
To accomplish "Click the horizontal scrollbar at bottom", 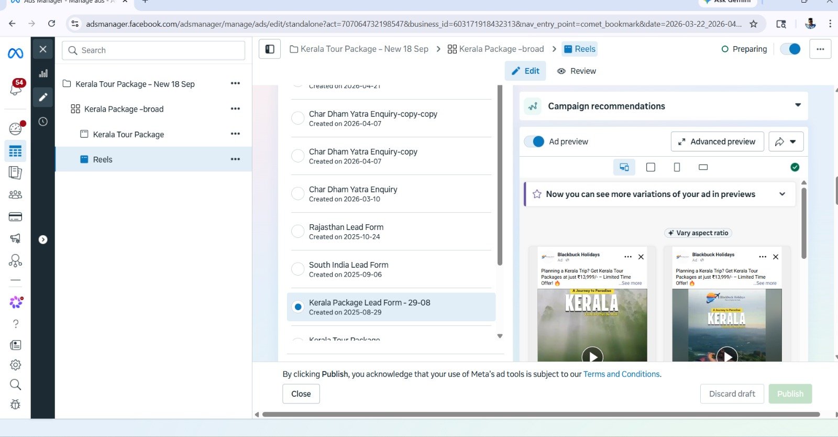I will point(541,414).
